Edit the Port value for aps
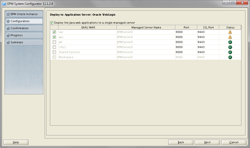250x148 pixels. pyautogui.click(x=186, y=37)
